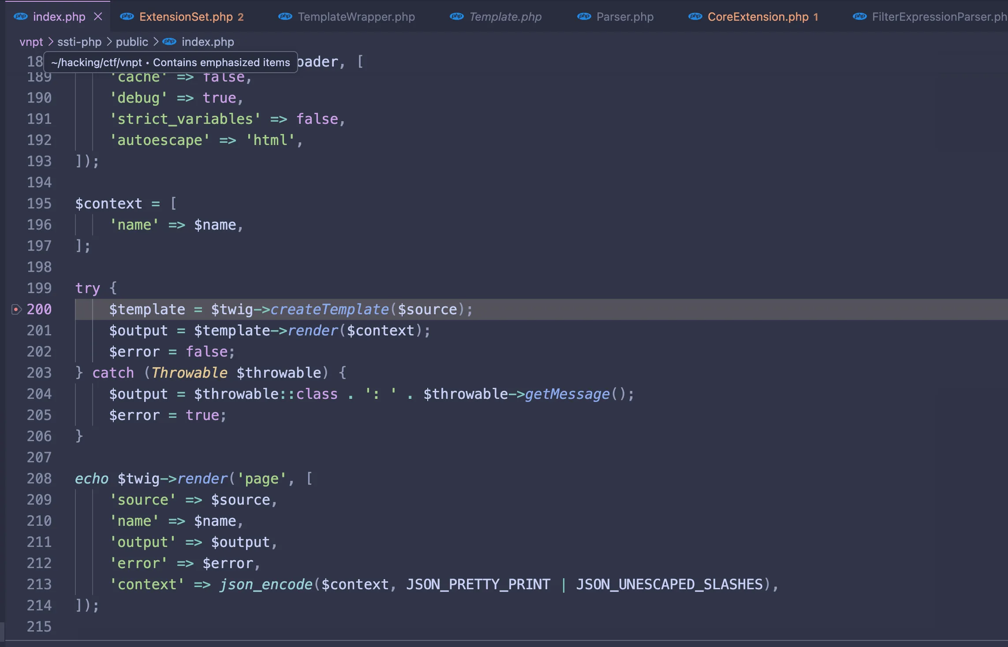Click JSON_PRETTY_PRINT constant
The height and width of the screenshot is (647, 1008).
click(478, 584)
